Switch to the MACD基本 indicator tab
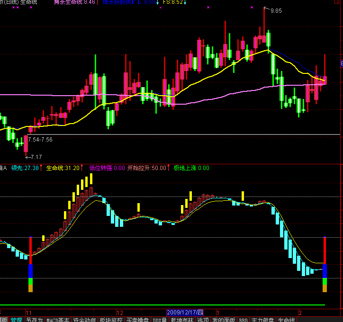This screenshot has height=322, width=343. (58, 320)
